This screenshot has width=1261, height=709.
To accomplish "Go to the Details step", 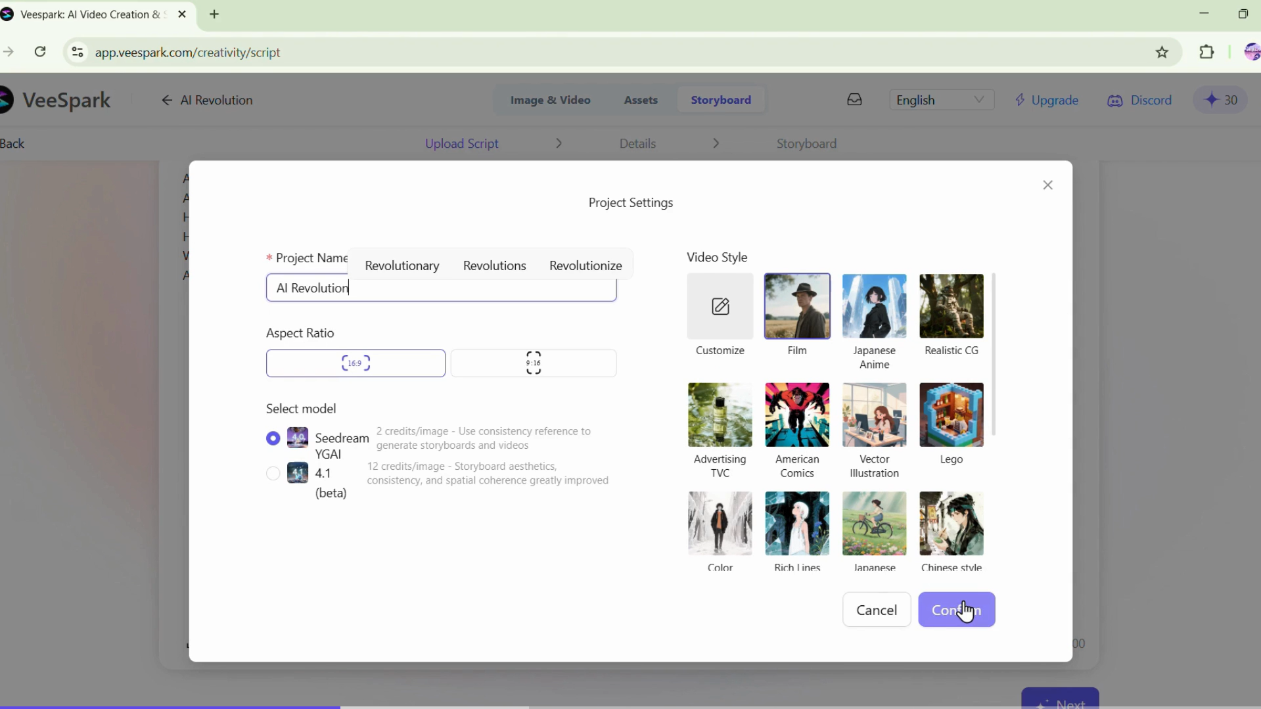I will click(637, 143).
